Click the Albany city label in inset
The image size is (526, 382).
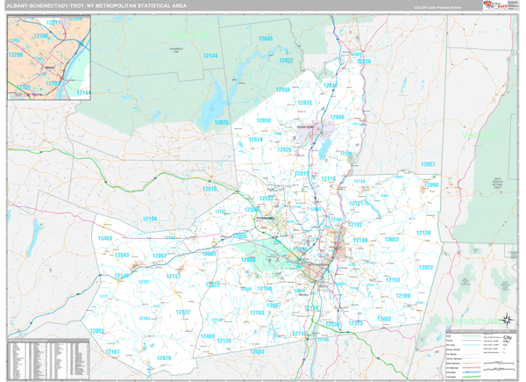click(49, 68)
